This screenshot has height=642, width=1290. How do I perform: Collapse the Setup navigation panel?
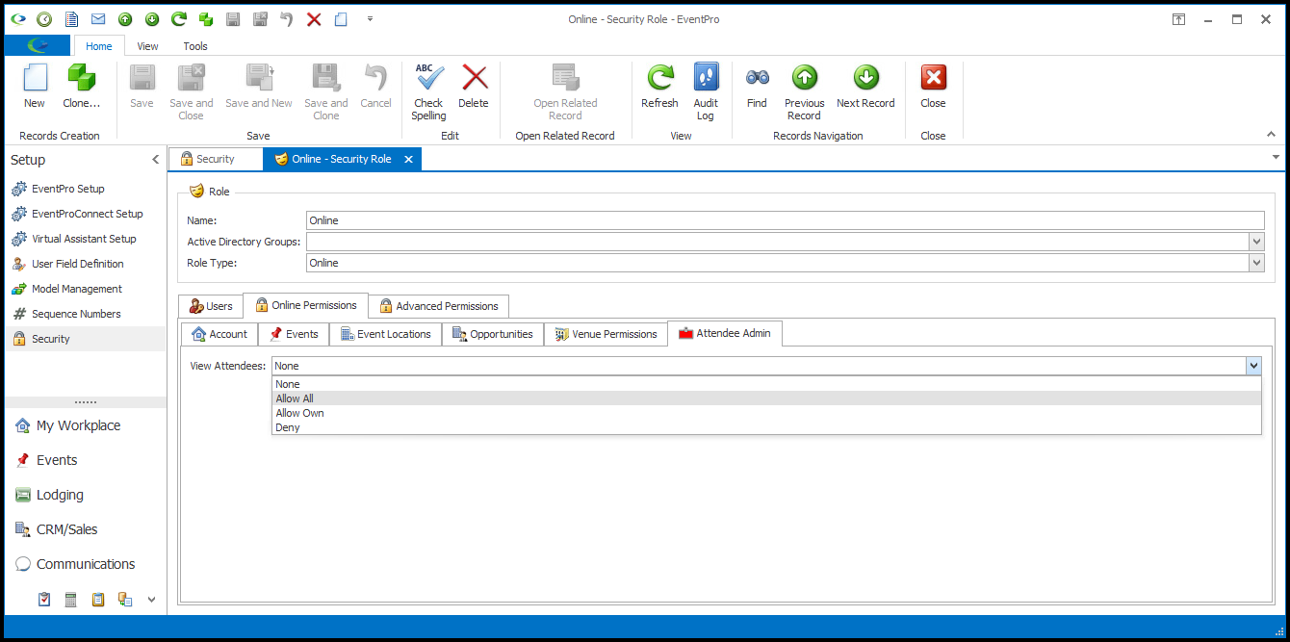click(156, 160)
